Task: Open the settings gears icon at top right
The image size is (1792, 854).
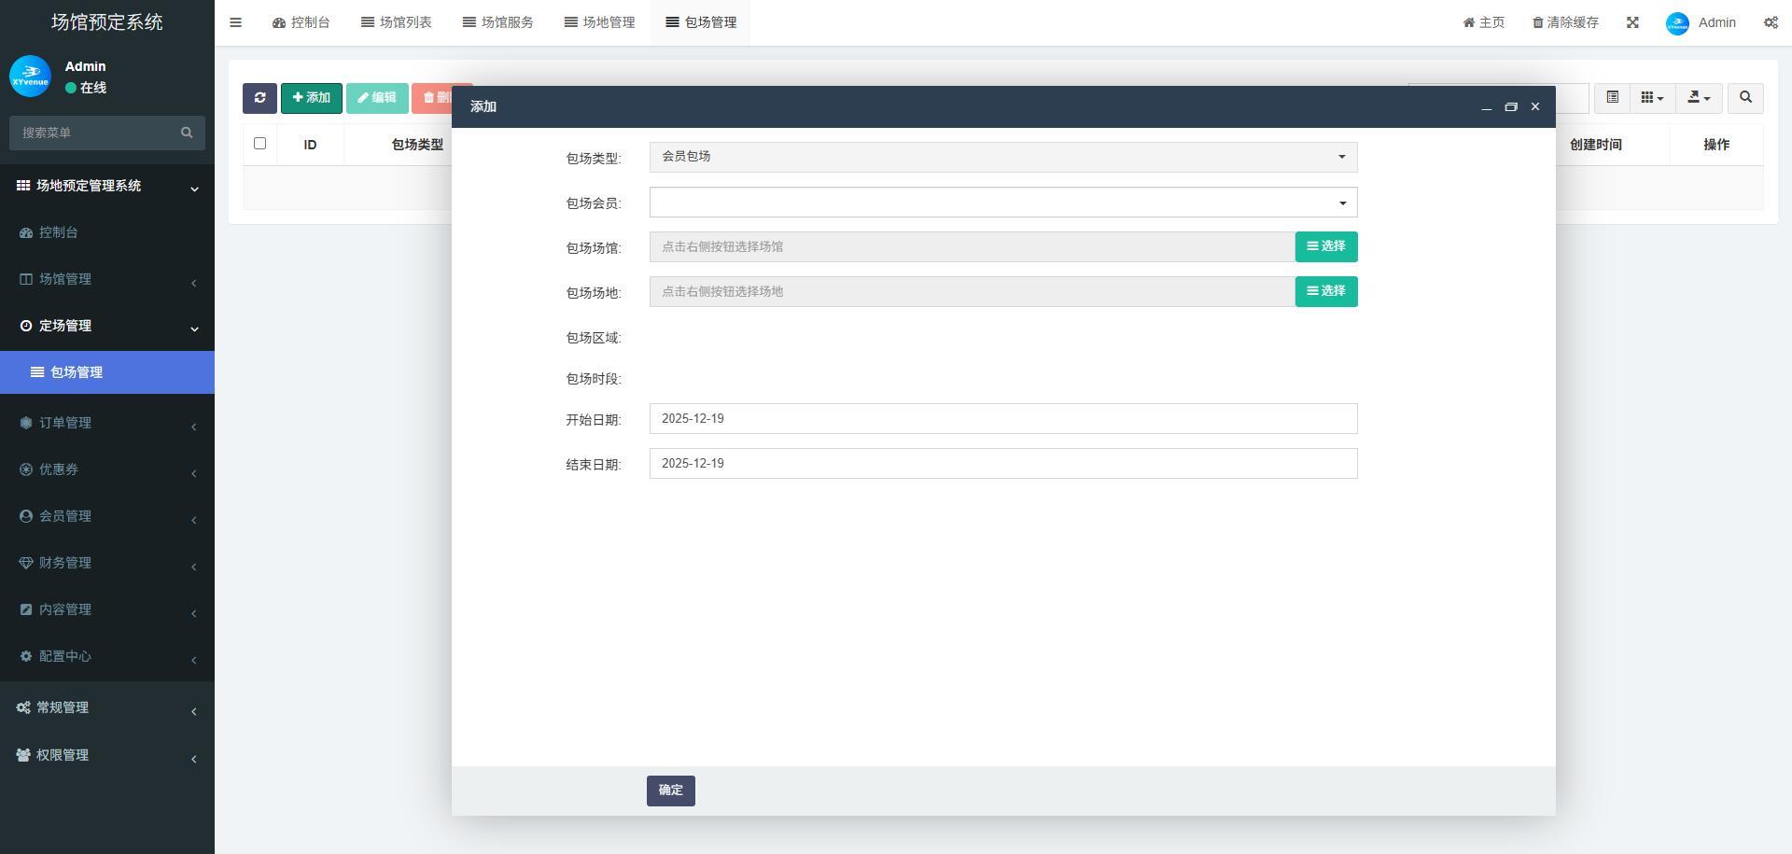Action: coord(1771,22)
